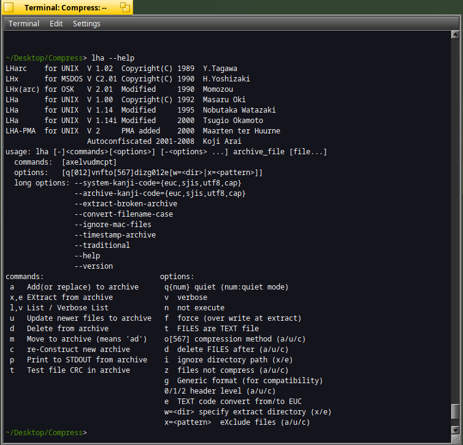Click the '--system-kanji-code' option line
The image size is (463, 445).
click(158, 183)
